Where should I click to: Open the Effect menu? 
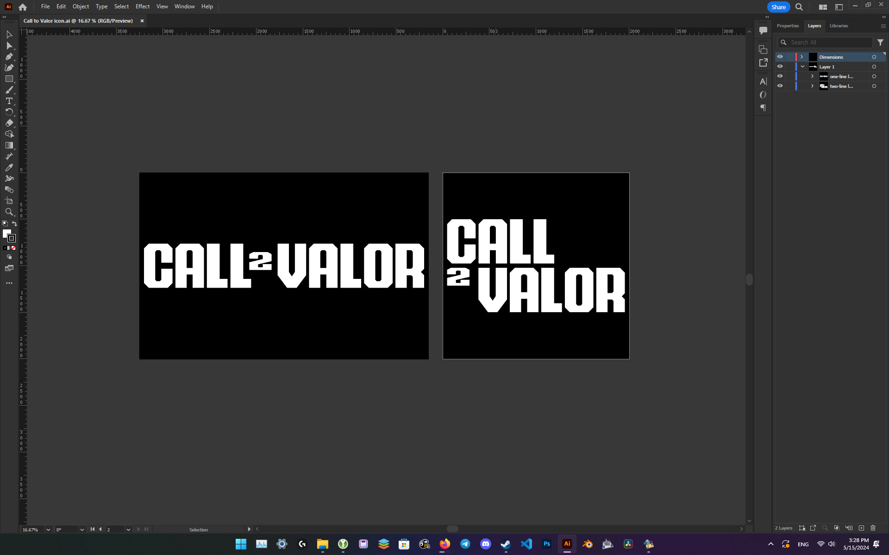click(x=142, y=6)
